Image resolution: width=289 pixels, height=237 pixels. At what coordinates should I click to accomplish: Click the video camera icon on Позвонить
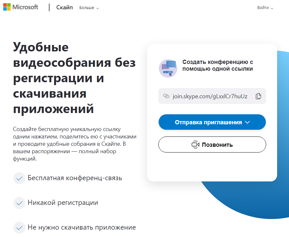(x=196, y=145)
